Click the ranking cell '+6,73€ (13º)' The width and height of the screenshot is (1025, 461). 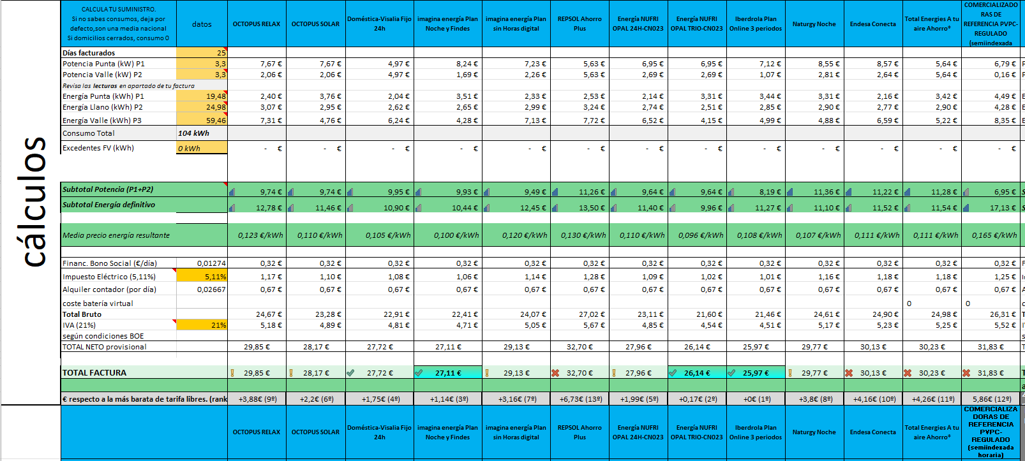(x=580, y=399)
